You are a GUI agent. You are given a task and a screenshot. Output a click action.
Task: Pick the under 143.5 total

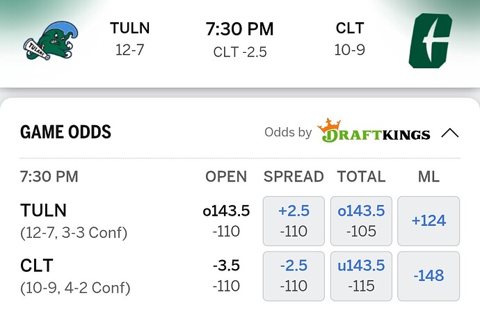[361, 276]
